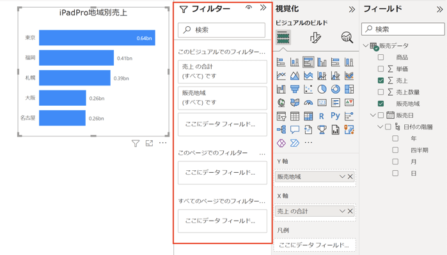This screenshot has width=447, height=255.
Task: Add a Q&A speech bubble visual
Action: click(x=295, y=129)
